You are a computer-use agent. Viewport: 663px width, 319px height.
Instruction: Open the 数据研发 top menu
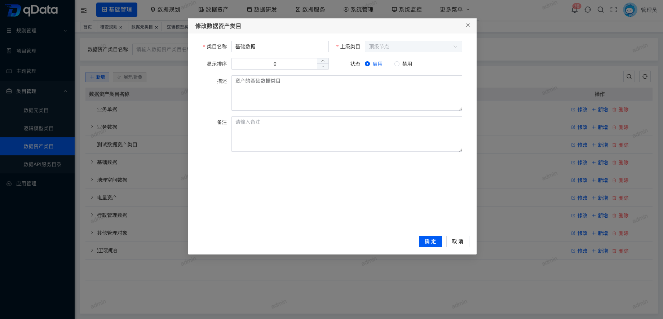pyautogui.click(x=262, y=10)
